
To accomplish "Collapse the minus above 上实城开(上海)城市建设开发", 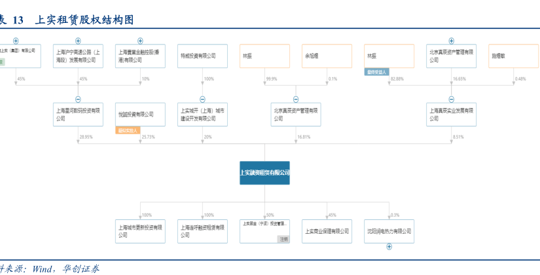I will [x=202, y=100].
